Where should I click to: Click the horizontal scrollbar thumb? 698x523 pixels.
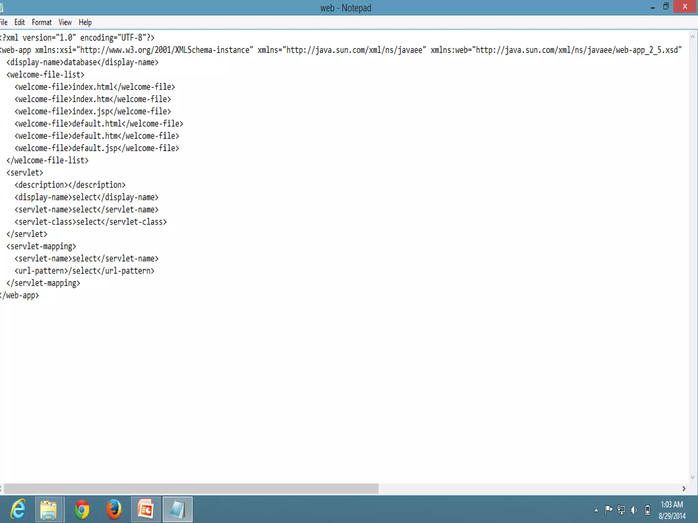(x=191, y=489)
